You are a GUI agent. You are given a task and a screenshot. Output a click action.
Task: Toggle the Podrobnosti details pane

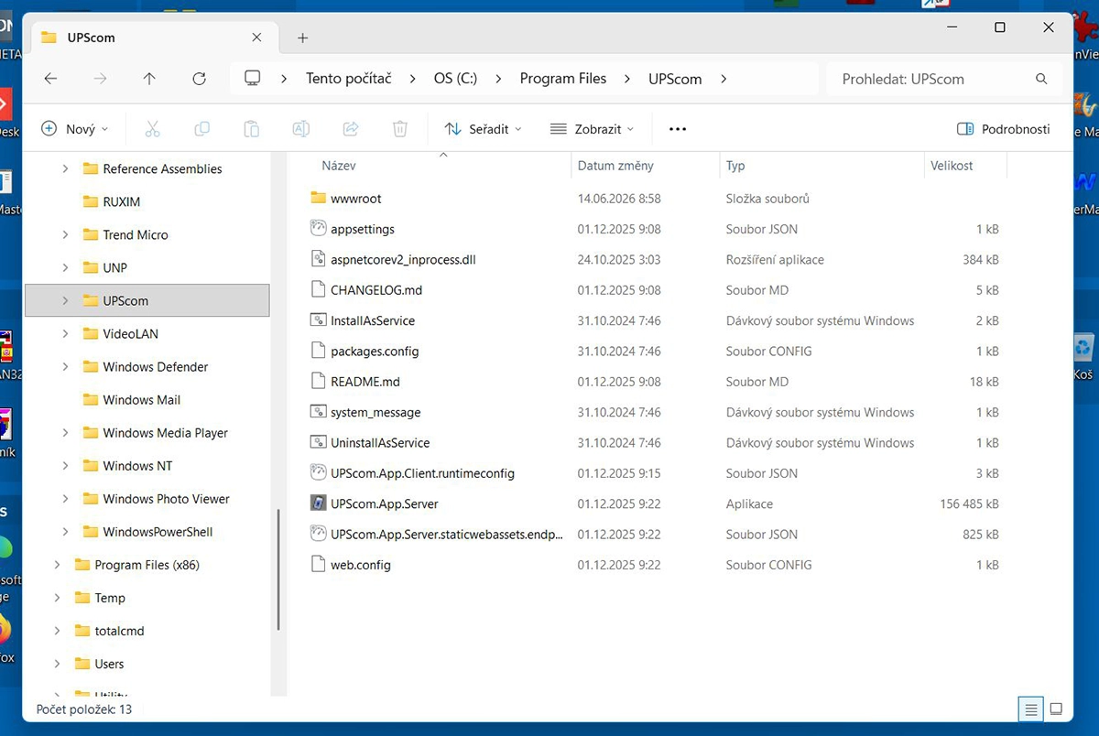pyautogui.click(x=1003, y=129)
